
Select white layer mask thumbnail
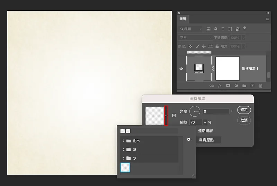(x=227, y=69)
